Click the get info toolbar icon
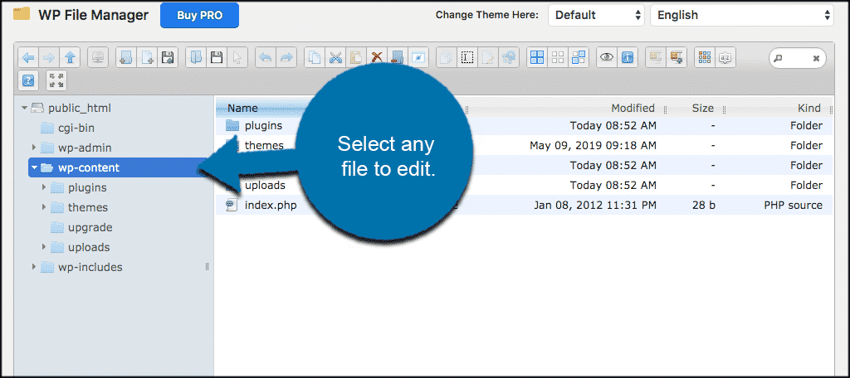This screenshot has height=378, width=850. (628, 57)
